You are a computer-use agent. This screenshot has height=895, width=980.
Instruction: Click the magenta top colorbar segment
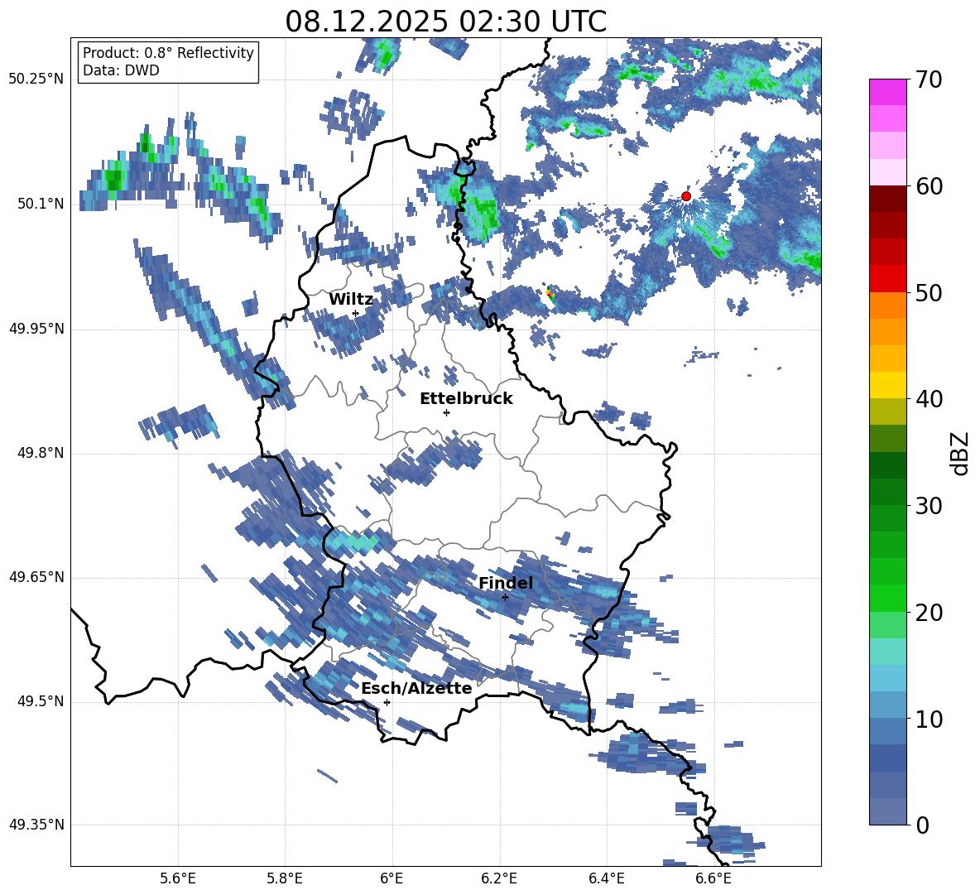[x=887, y=93]
